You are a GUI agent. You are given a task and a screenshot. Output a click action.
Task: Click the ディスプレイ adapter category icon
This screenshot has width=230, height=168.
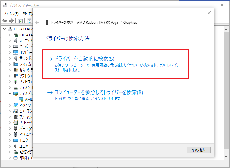coord(16,93)
